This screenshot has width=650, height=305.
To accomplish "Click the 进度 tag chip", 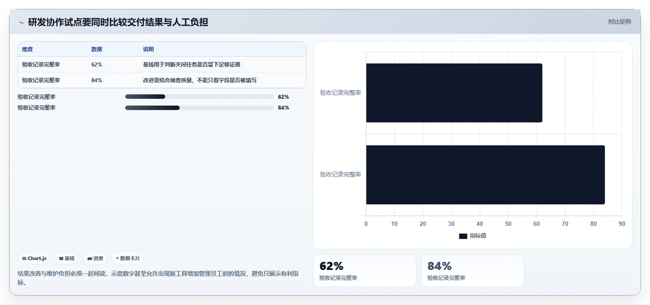I will (95, 258).
